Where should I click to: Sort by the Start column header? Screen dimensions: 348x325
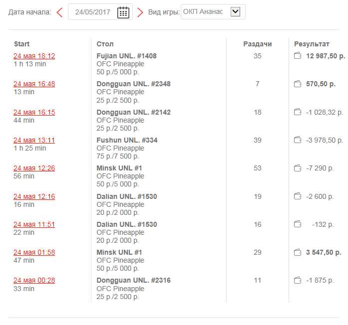[x=22, y=44]
